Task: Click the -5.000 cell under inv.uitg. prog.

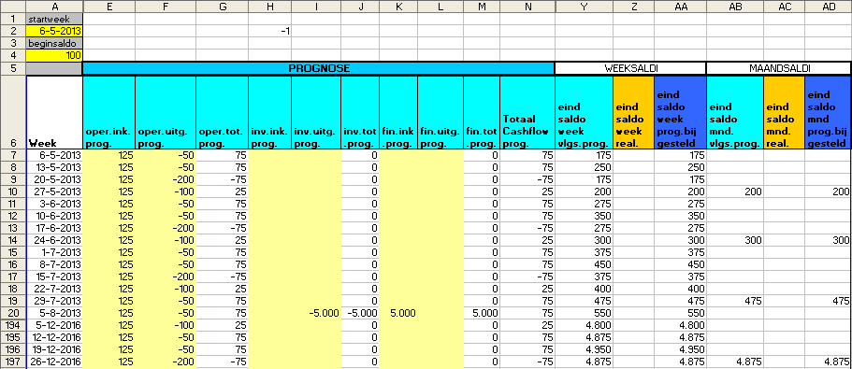Action: point(316,313)
